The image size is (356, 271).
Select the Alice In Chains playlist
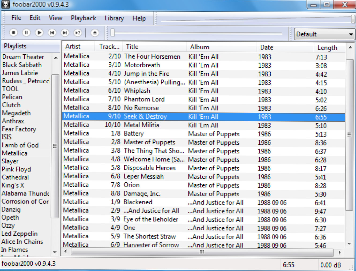[22, 242]
